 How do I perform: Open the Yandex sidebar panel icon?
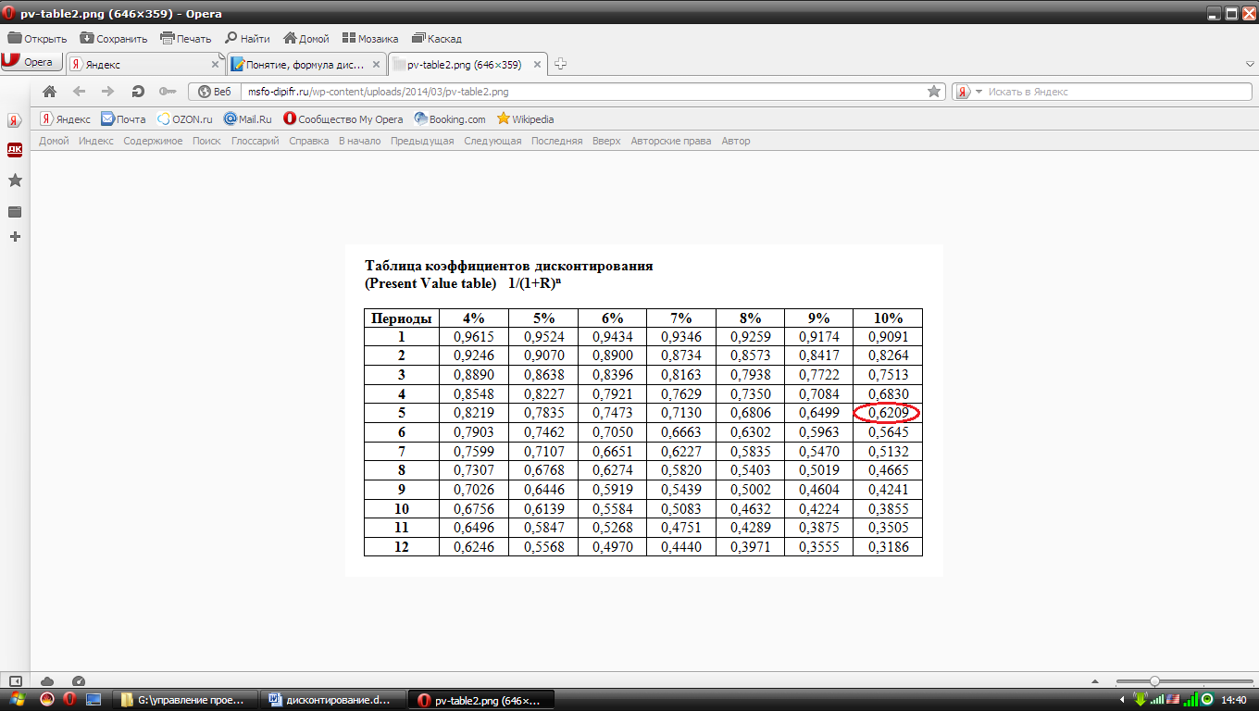pos(15,120)
